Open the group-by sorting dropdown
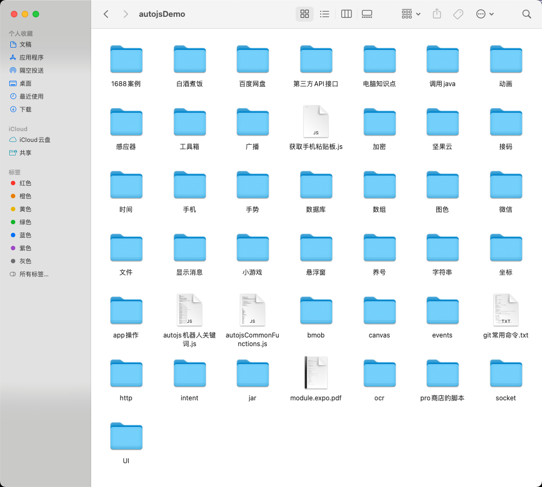Viewport: 542px width, 487px height. coord(411,14)
